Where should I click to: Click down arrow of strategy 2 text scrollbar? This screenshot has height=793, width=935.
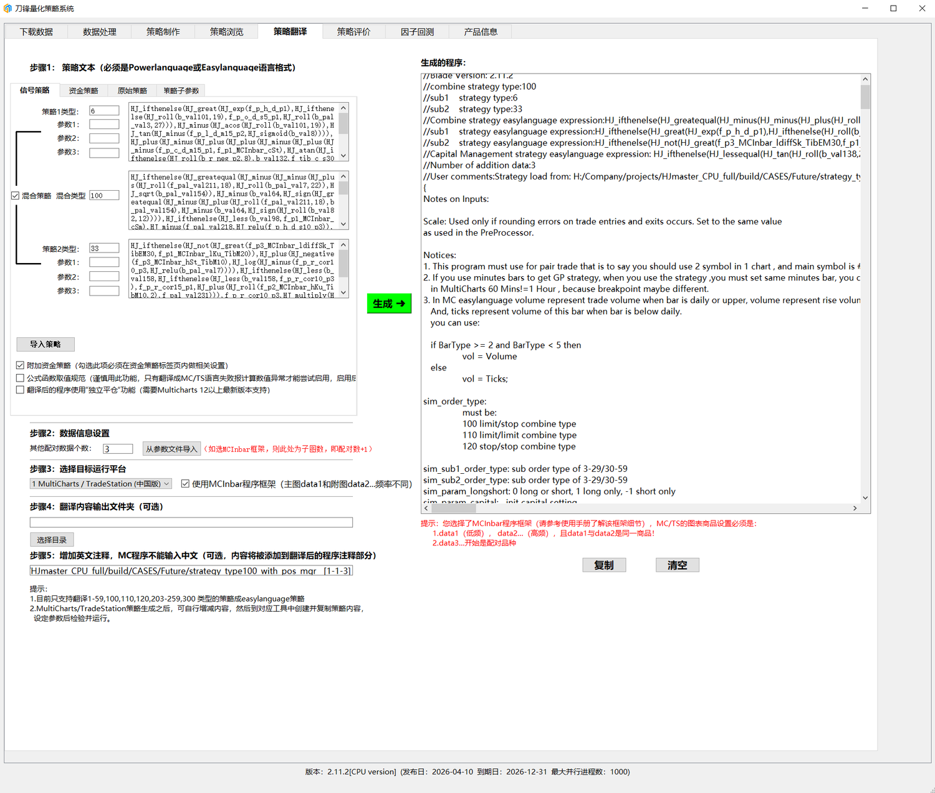[x=343, y=293]
